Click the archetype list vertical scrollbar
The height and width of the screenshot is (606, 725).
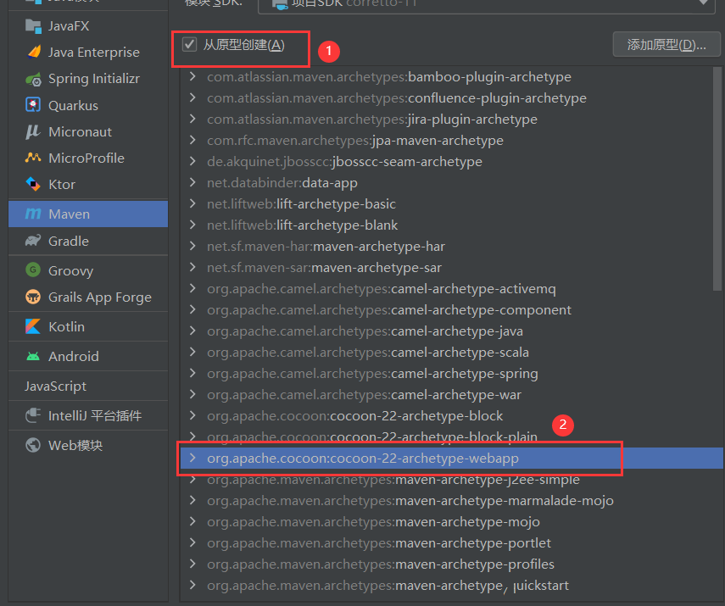pos(717,179)
